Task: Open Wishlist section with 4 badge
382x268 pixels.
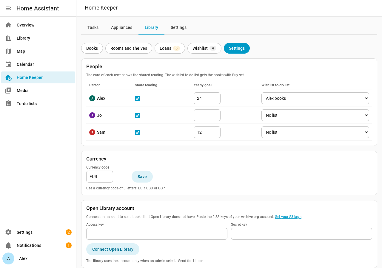Action: (x=204, y=48)
